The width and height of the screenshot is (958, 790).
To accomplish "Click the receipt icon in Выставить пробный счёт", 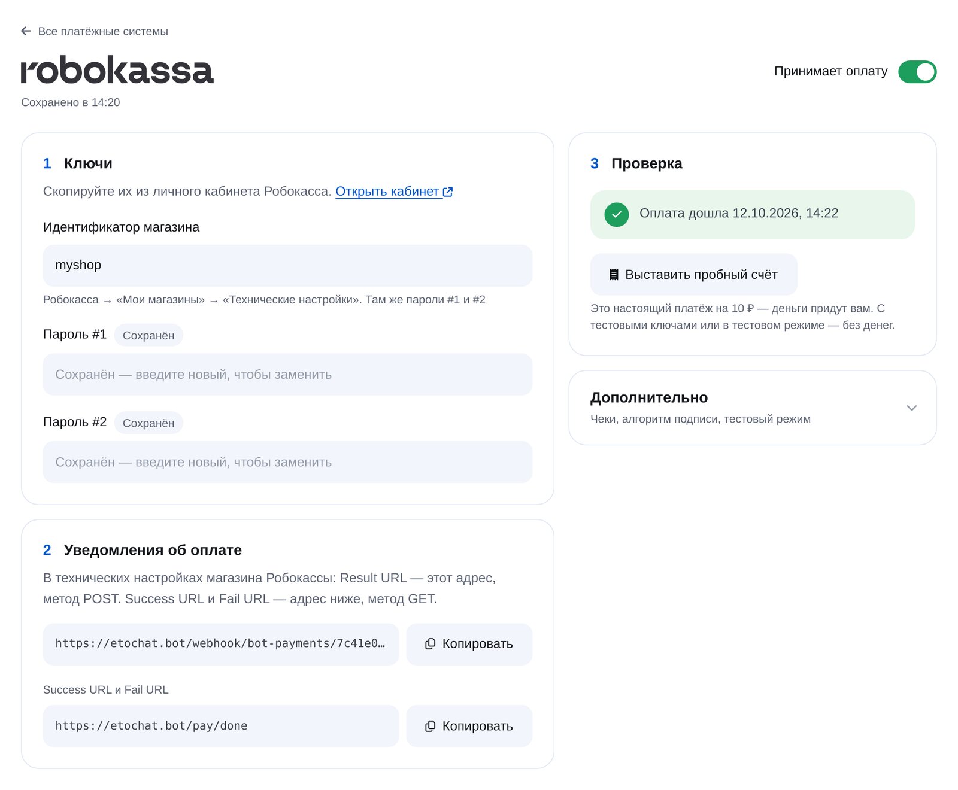I will (614, 275).
